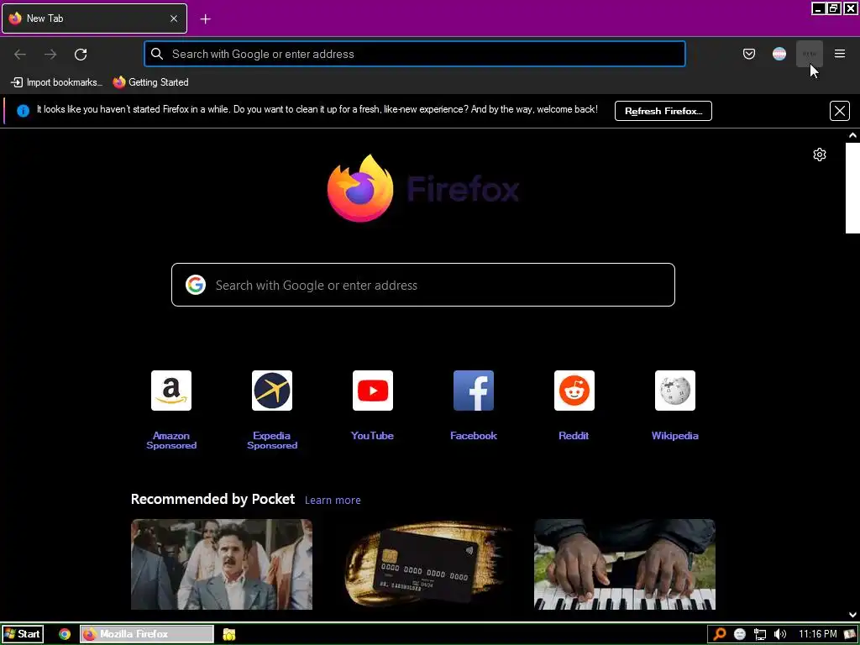
Task: Click the round face tray icon
Action: pyautogui.click(x=739, y=634)
